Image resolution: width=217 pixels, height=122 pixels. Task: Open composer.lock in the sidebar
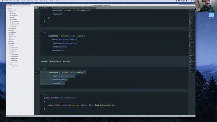point(15,57)
